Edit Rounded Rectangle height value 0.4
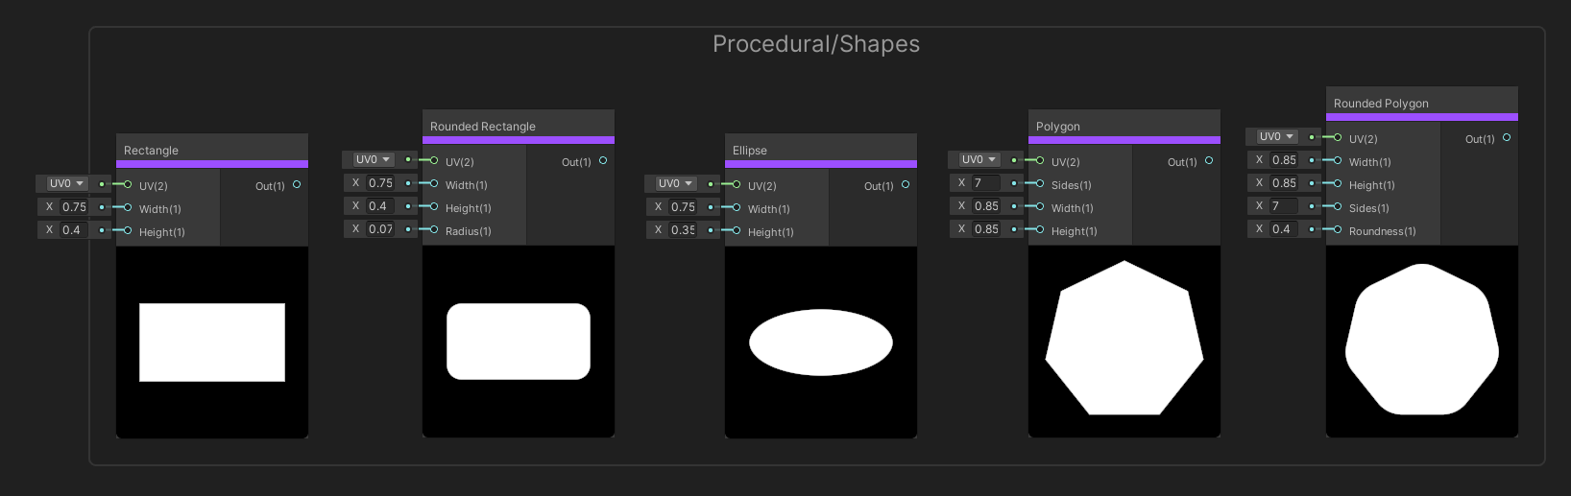Viewport: 1571px width, 496px height. point(380,205)
